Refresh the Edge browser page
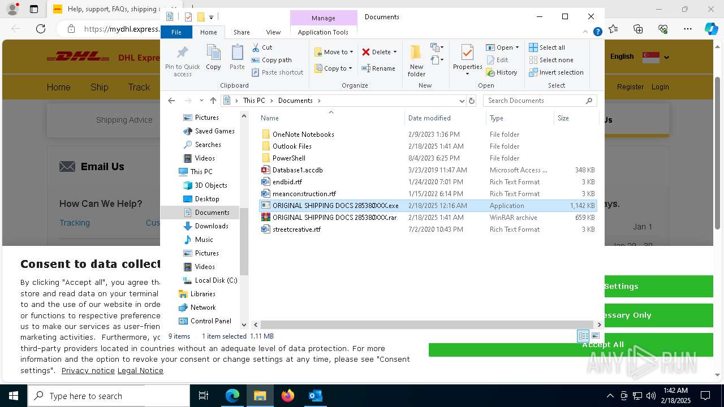Screen dimensions: 724x407 click(x=40, y=28)
